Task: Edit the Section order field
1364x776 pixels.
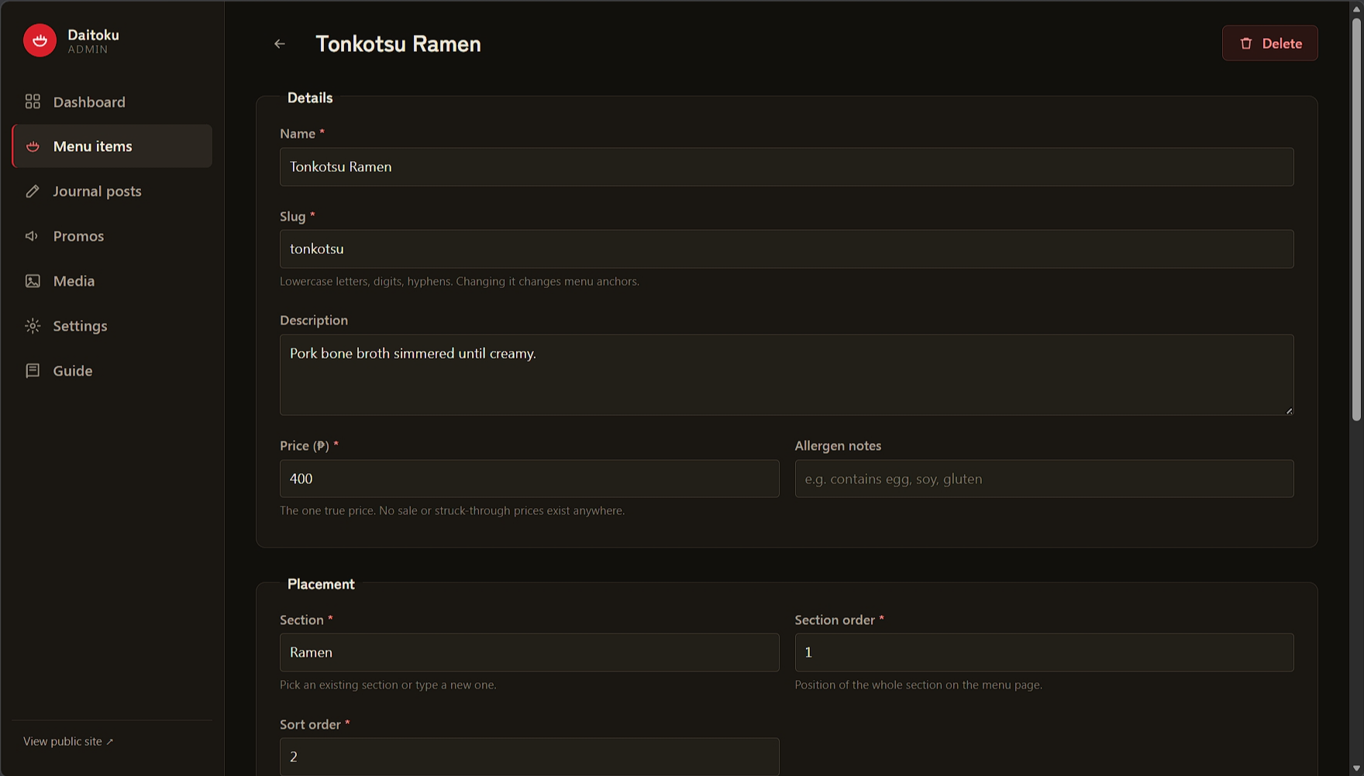Action: point(1044,652)
